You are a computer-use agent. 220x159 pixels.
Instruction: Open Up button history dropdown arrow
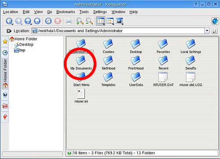click(x=31, y=24)
